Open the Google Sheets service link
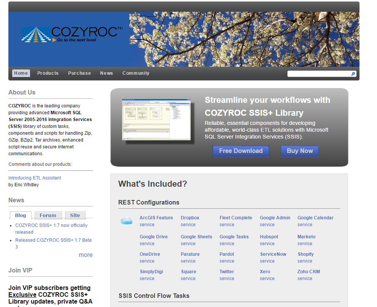Screen dimensions: 377x307 coord(196,240)
